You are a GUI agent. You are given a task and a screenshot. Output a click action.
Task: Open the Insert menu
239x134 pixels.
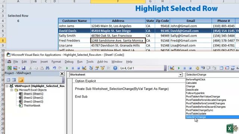coord(44,61)
